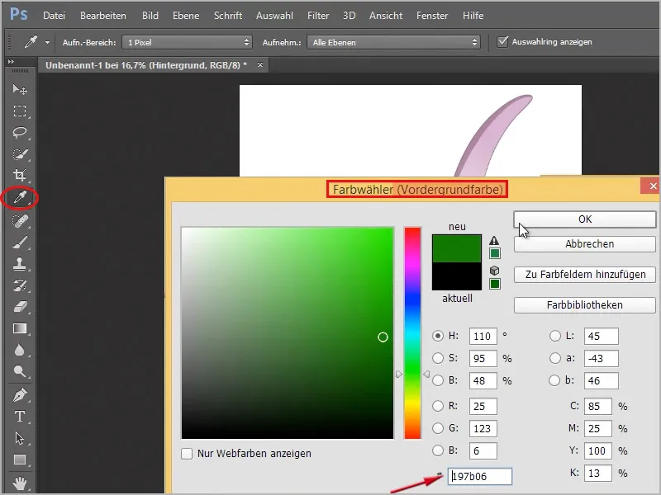Click the out-of-gamut warning triangle
This screenshot has width=661, height=495.
click(x=494, y=241)
